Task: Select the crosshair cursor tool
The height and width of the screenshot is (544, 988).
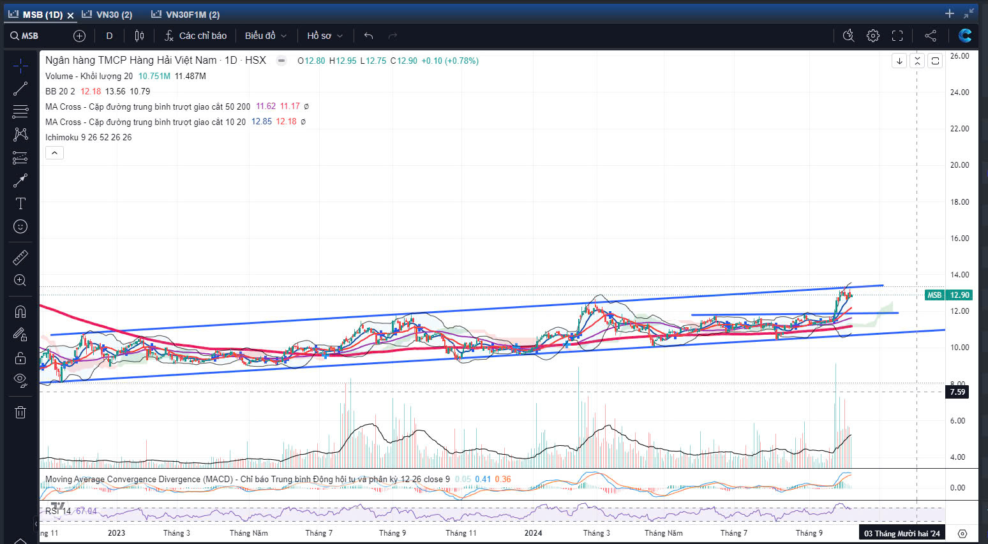Action: [20, 65]
